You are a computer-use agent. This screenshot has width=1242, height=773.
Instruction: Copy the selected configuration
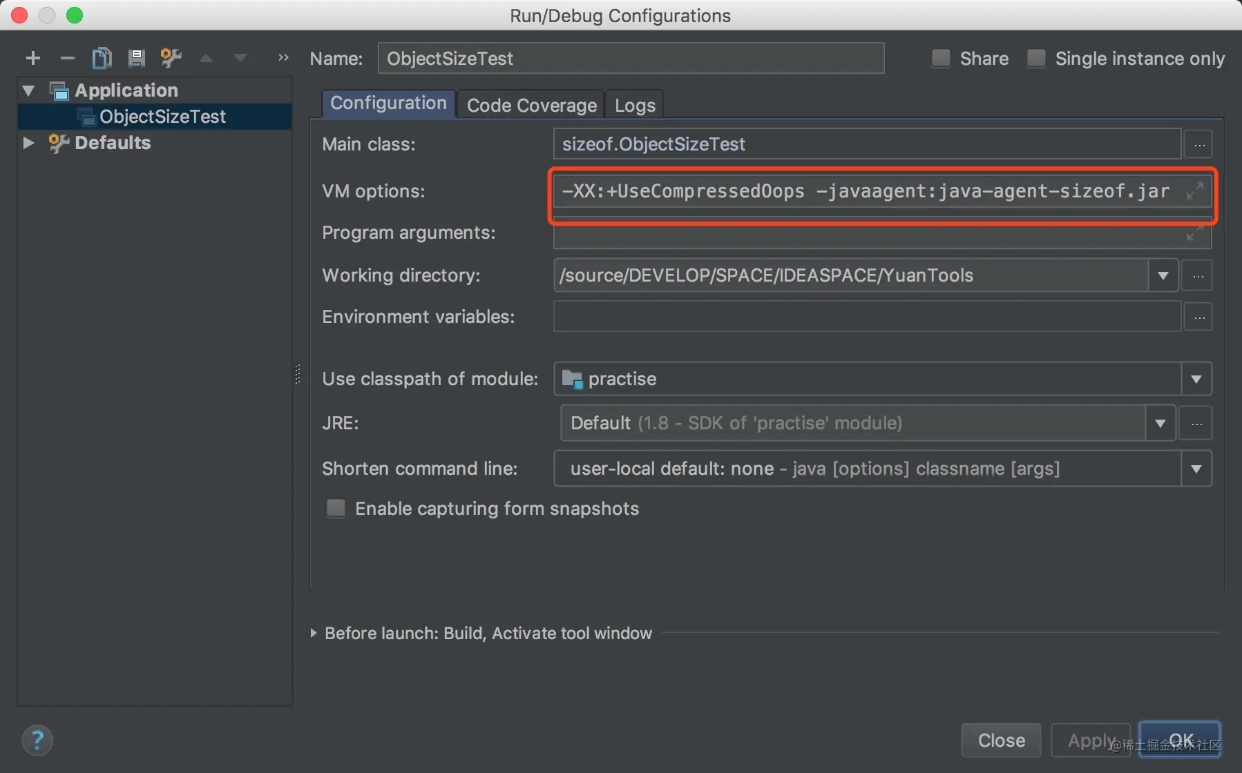(x=102, y=58)
